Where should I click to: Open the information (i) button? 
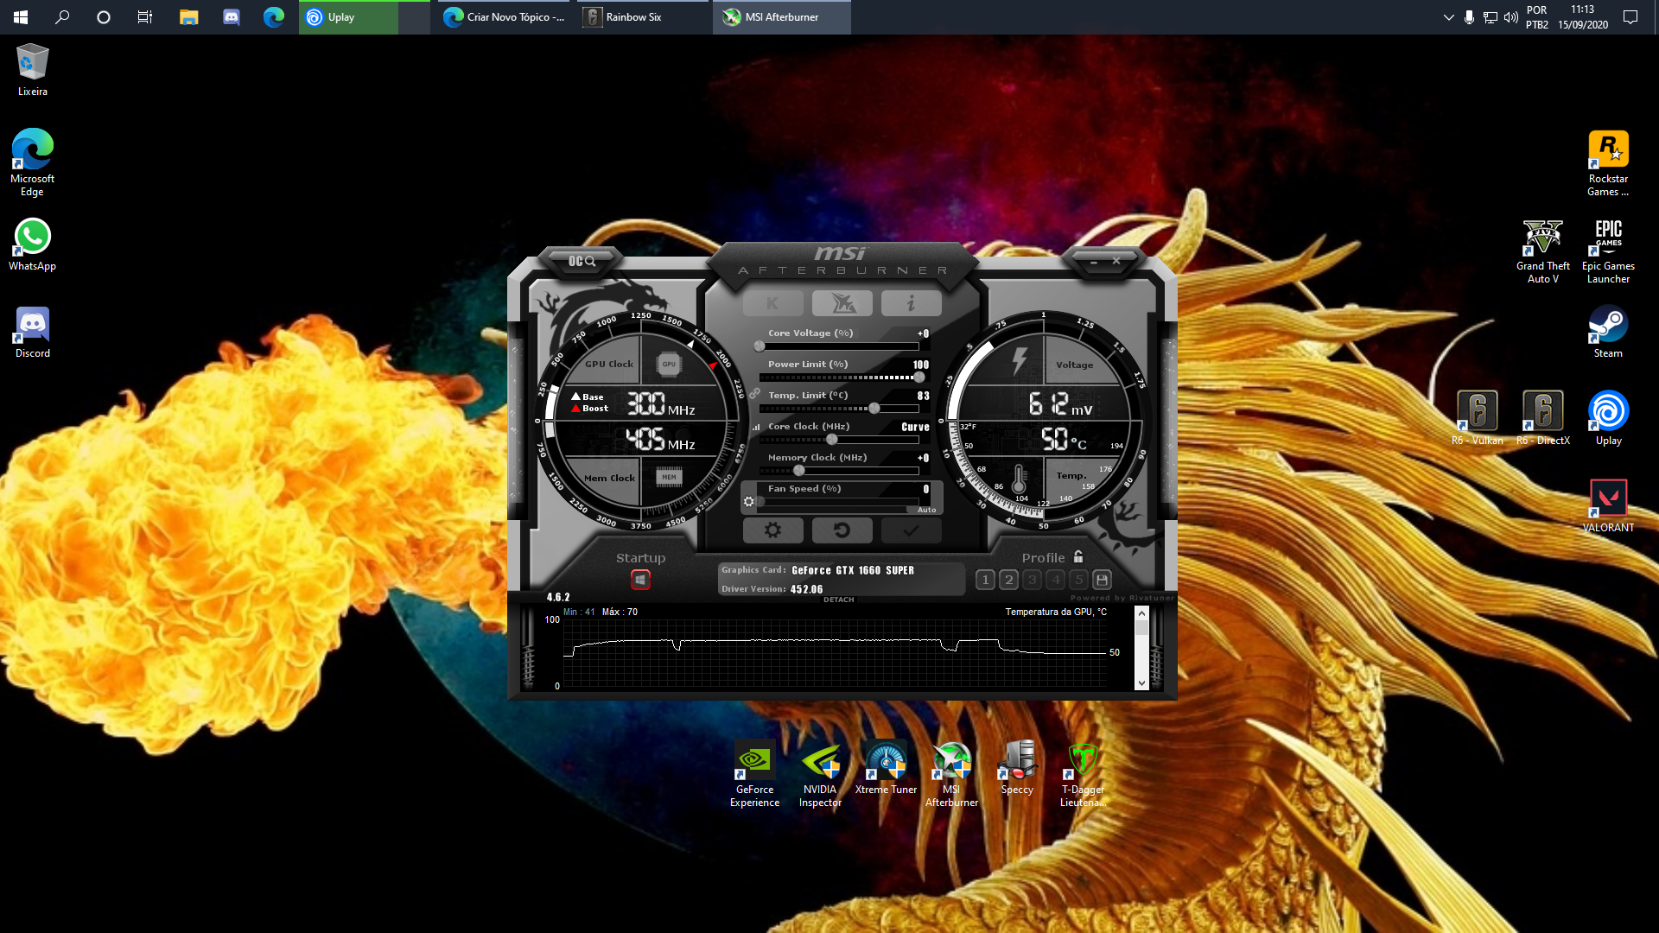(x=911, y=303)
